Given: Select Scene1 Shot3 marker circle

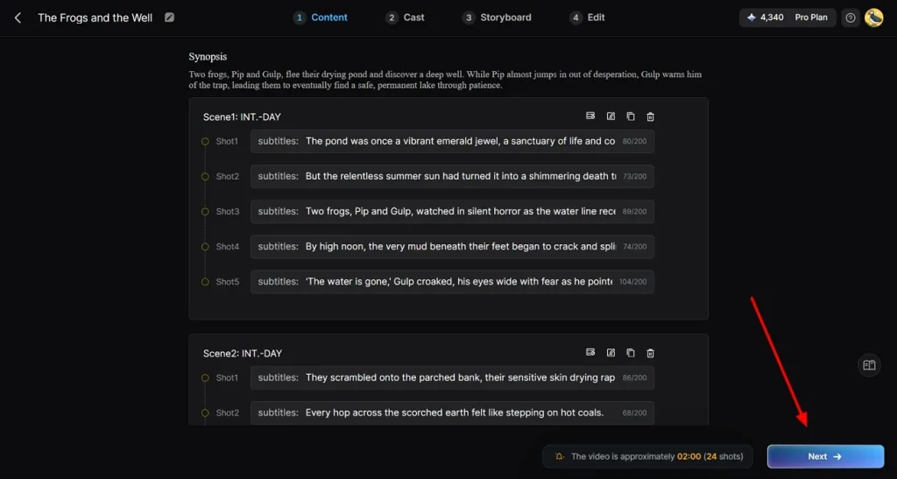Looking at the screenshot, I should [x=205, y=212].
